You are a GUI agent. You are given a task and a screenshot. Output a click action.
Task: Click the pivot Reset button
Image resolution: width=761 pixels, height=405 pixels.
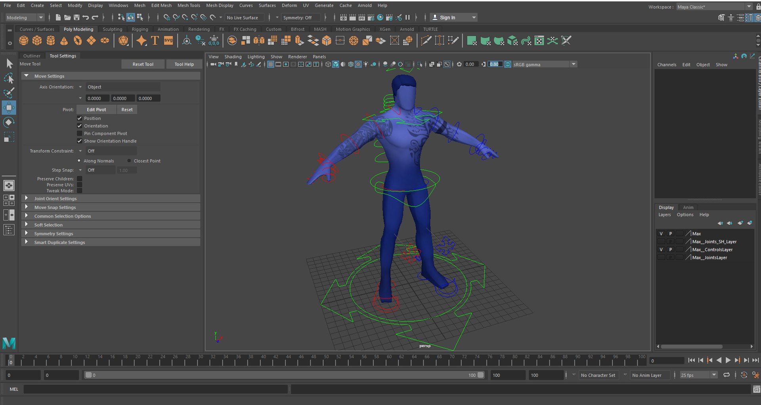coord(127,109)
